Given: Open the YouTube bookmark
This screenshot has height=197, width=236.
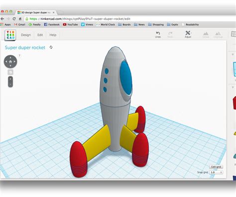Looking at the screenshot, I should pyautogui.click(x=70, y=24).
